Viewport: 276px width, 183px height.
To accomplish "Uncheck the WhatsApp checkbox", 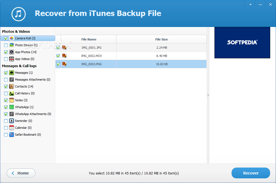I will click(6, 107).
